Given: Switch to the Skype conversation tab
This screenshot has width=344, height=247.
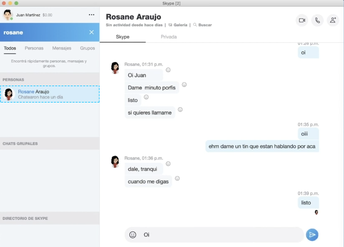Looking at the screenshot, I should click(123, 37).
